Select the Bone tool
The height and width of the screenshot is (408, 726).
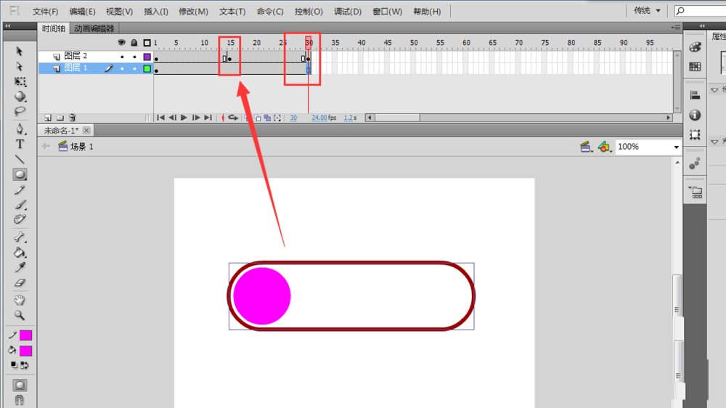pos(20,237)
